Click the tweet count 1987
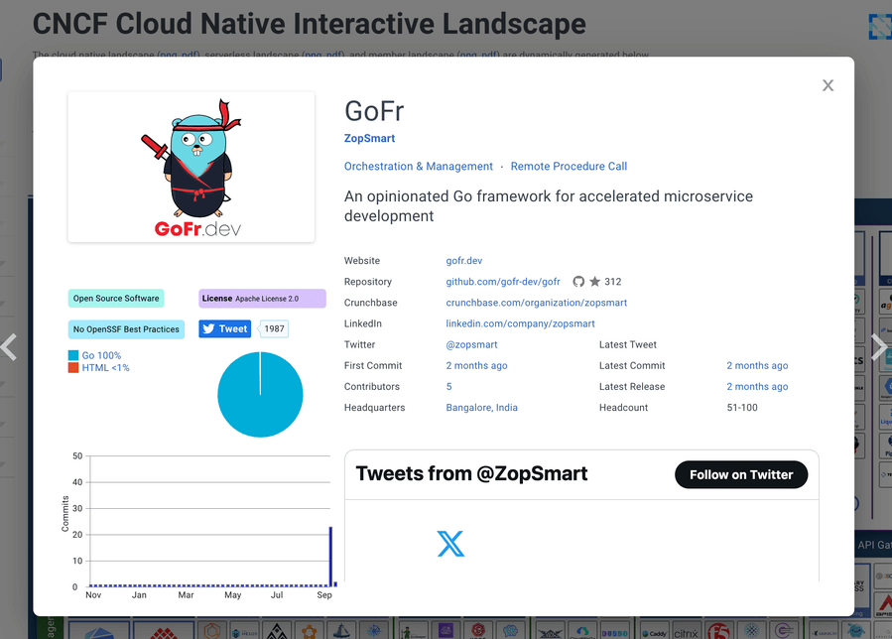The width and height of the screenshot is (892, 639). click(274, 328)
